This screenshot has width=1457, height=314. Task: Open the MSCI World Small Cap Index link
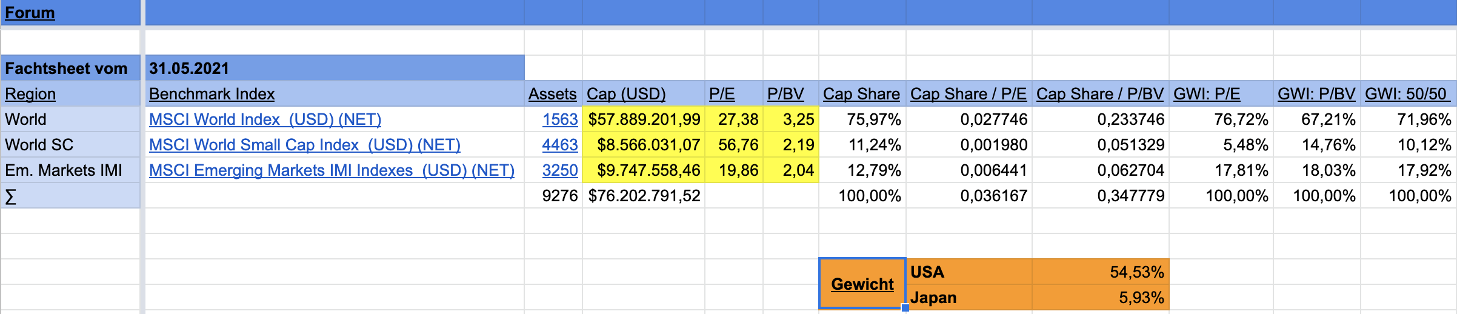[x=304, y=145]
